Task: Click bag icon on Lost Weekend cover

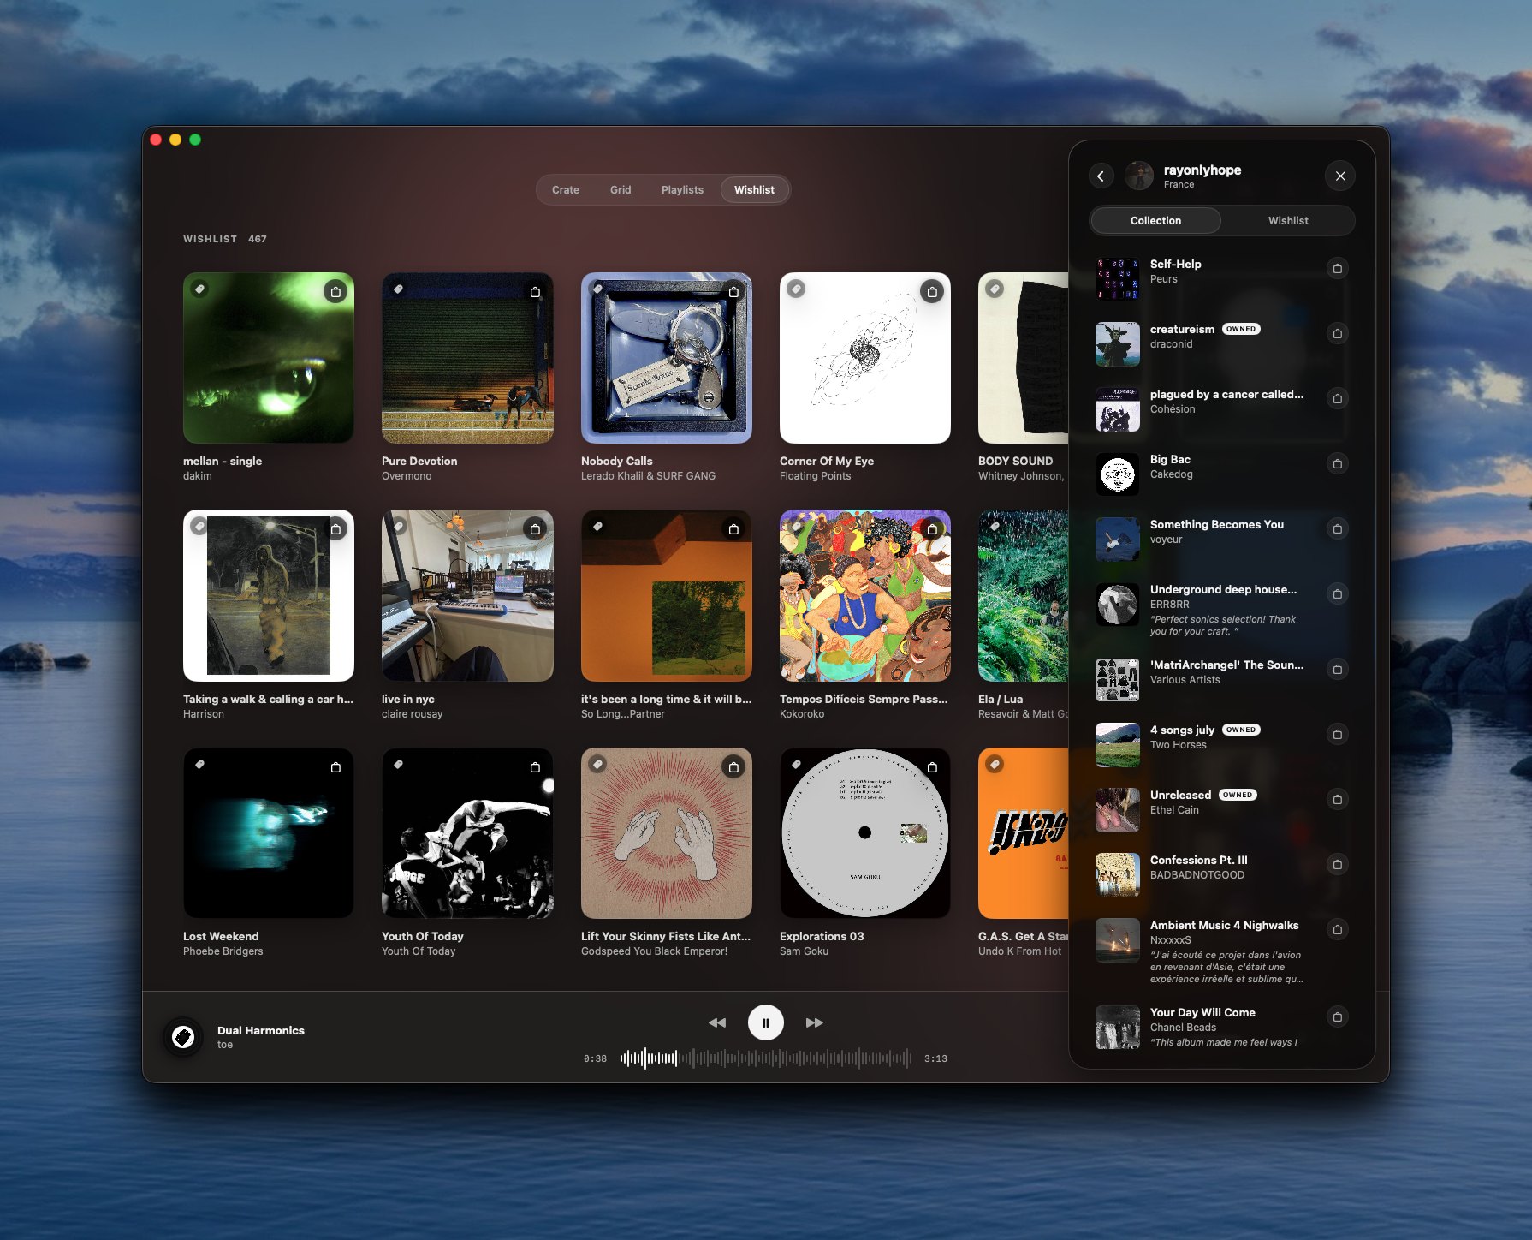Action: 336,767
